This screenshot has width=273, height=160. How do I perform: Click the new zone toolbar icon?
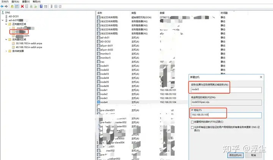(x=56, y=6)
